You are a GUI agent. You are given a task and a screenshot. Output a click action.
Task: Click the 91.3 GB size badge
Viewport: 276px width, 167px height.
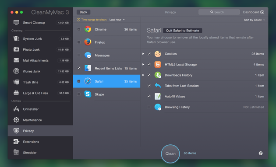click(x=64, y=93)
